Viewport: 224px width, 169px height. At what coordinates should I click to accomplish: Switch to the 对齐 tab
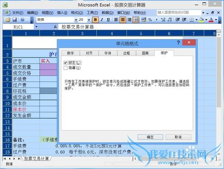coord(89,53)
